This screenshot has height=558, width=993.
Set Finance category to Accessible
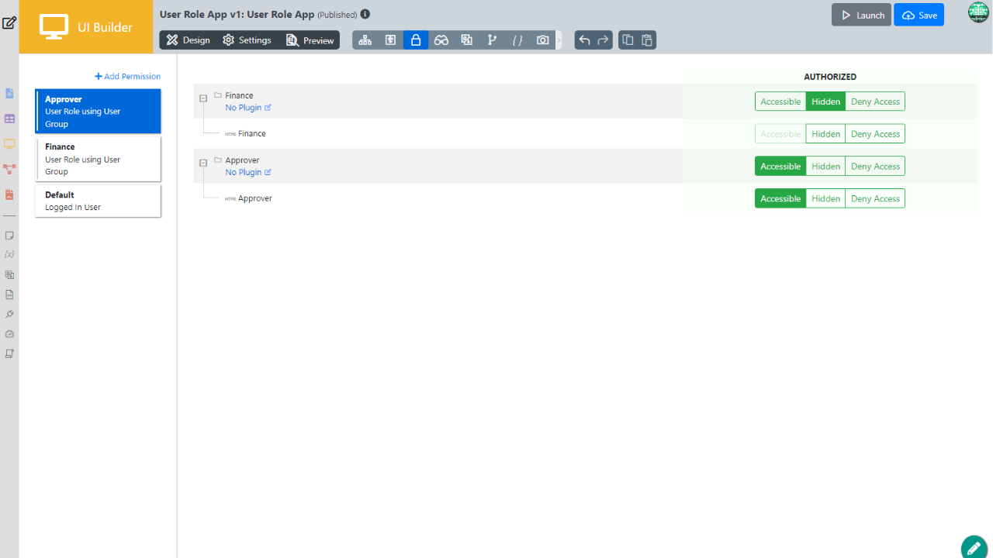pyautogui.click(x=780, y=102)
